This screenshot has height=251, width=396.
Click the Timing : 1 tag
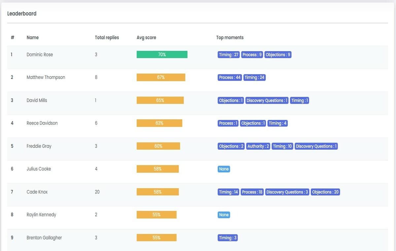(300, 100)
